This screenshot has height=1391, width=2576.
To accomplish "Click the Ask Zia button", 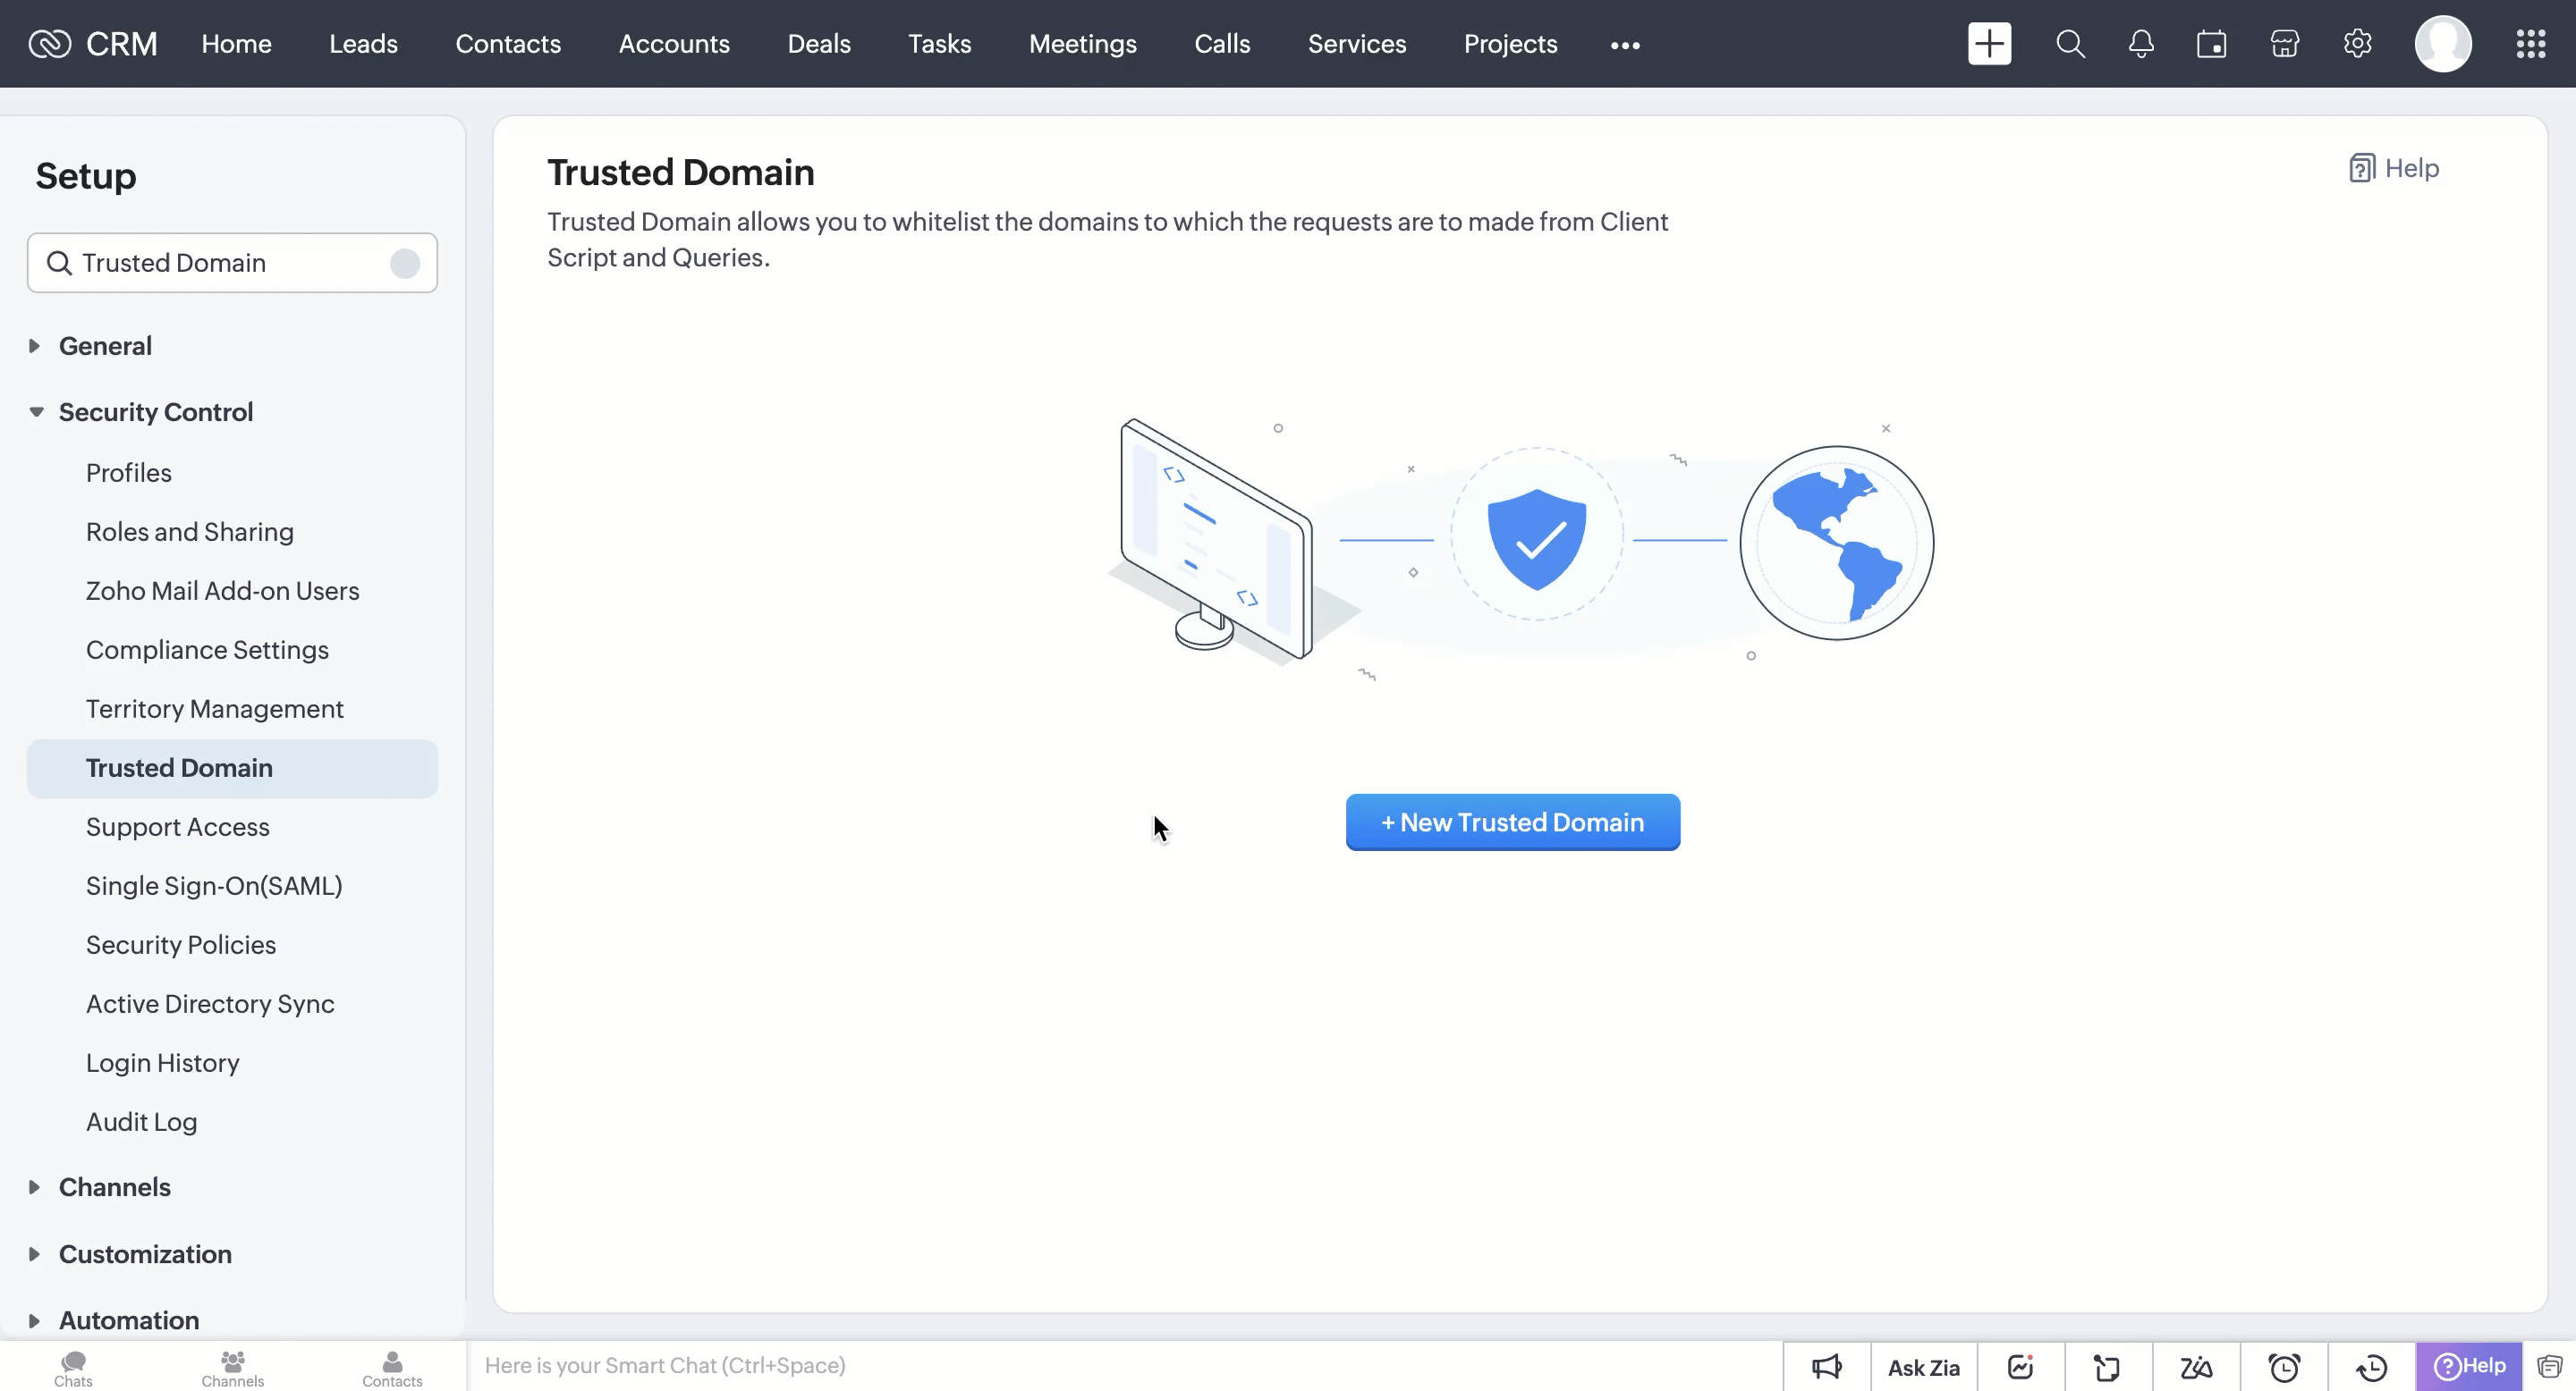I will point(1923,1366).
